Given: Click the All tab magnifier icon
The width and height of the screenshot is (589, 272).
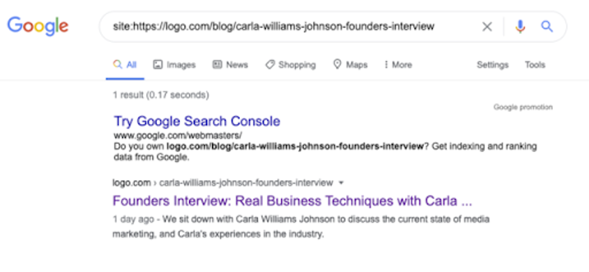Looking at the screenshot, I should (118, 65).
